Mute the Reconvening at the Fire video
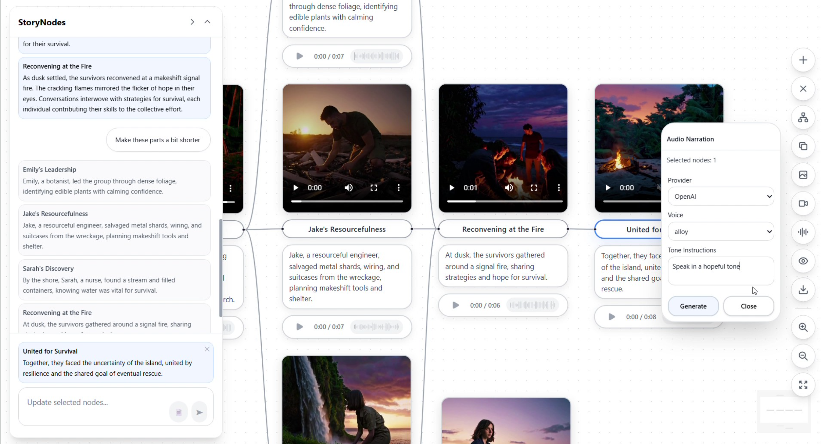The width and height of the screenshot is (821, 444). [509, 188]
